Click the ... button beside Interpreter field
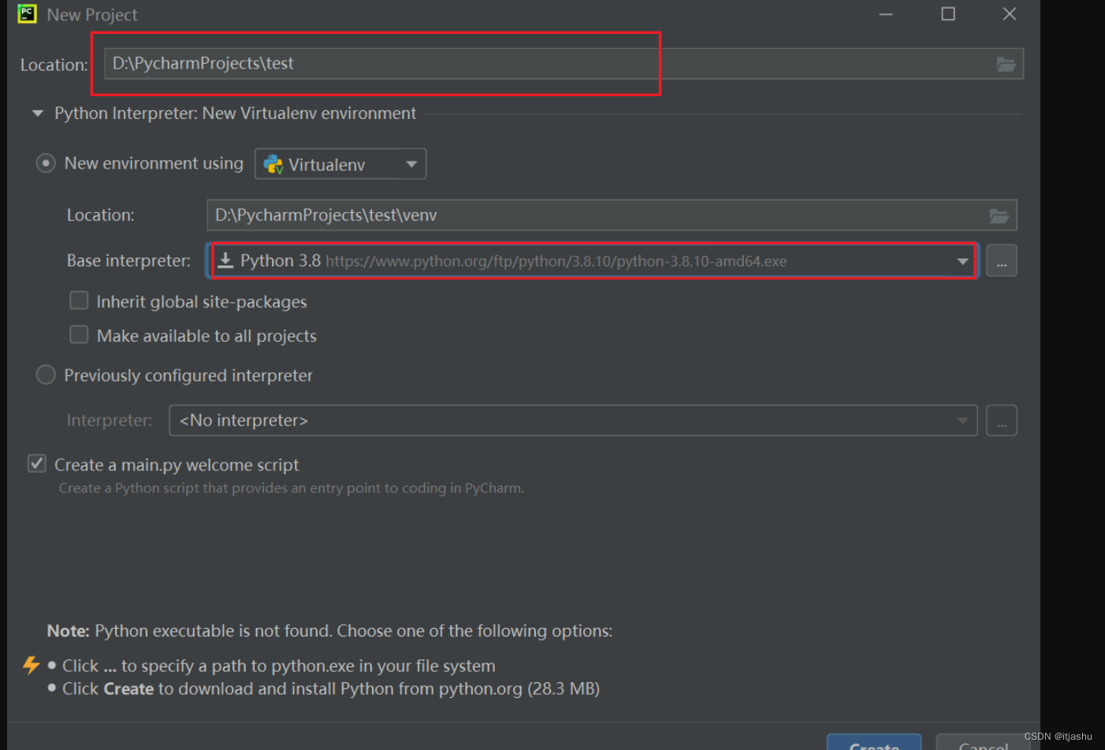The height and width of the screenshot is (750, 1105). coord(1002,421)
